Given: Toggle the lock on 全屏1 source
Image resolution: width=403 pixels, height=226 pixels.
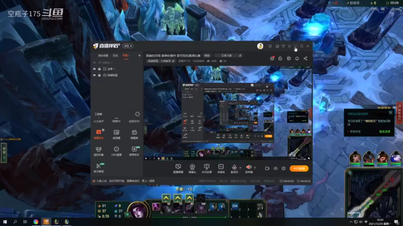Looking at the screenshot, I should (99, 69).
